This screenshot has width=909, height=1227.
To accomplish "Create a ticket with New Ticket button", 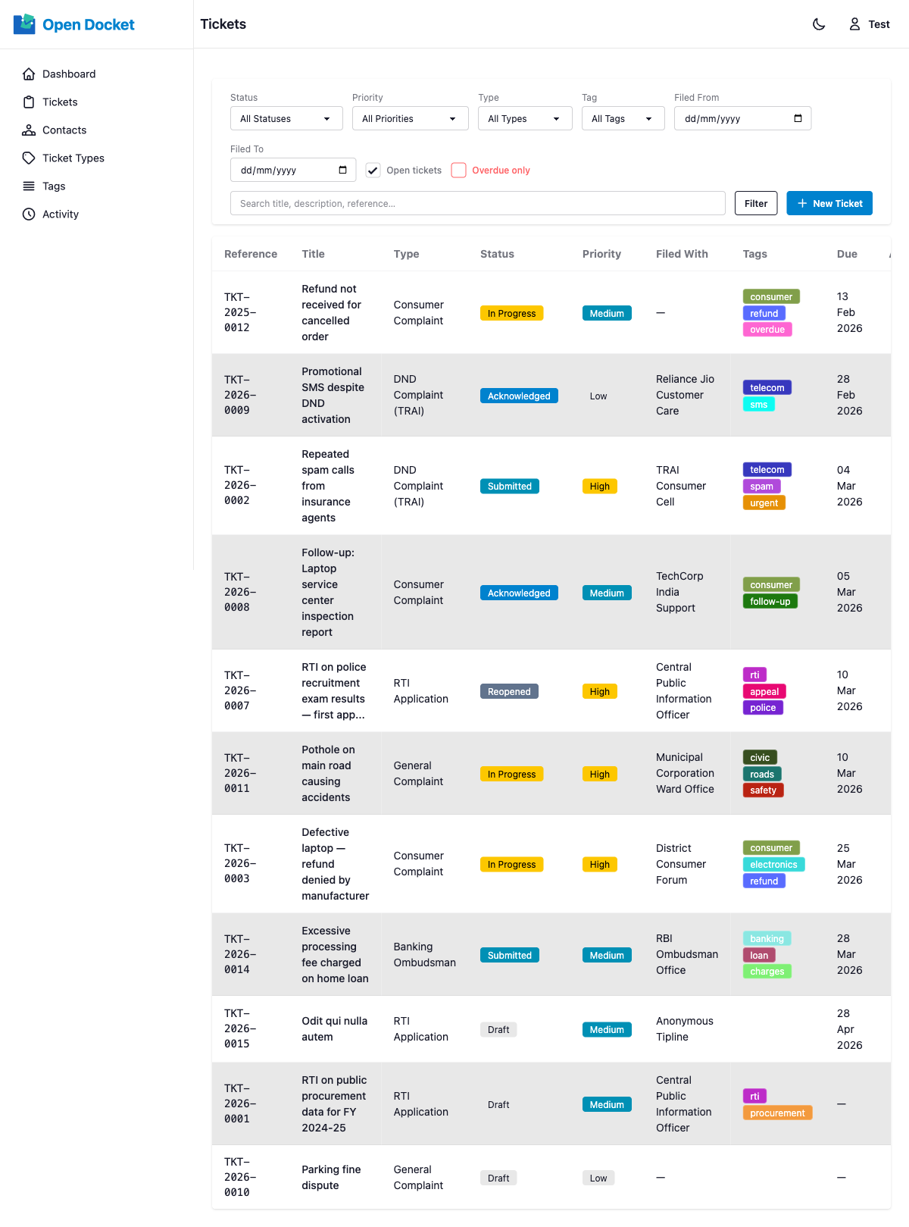I will pyautogui.click(x=829, y=203).
